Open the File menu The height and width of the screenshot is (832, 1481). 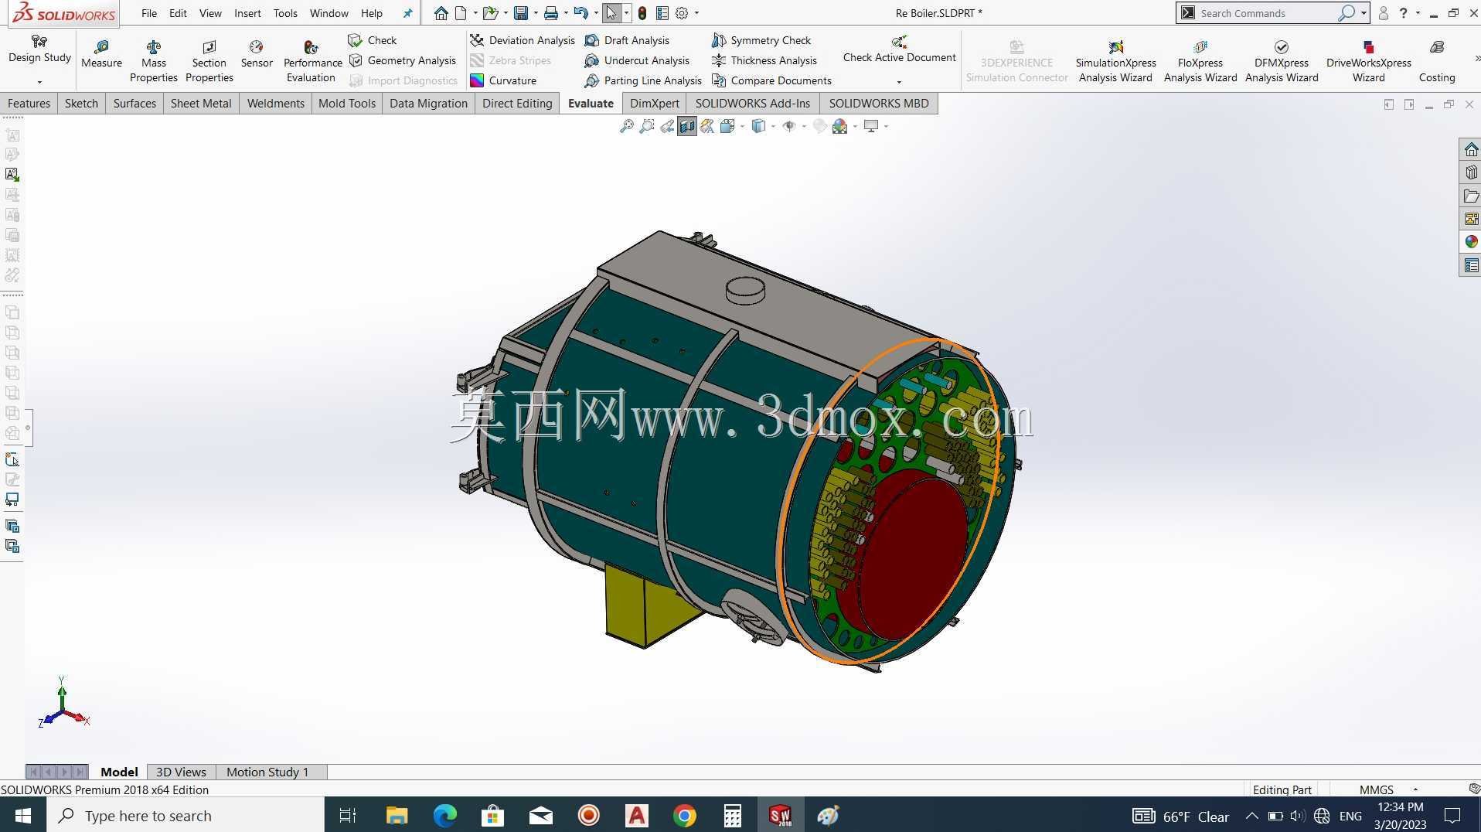click(x=149, y=13)
